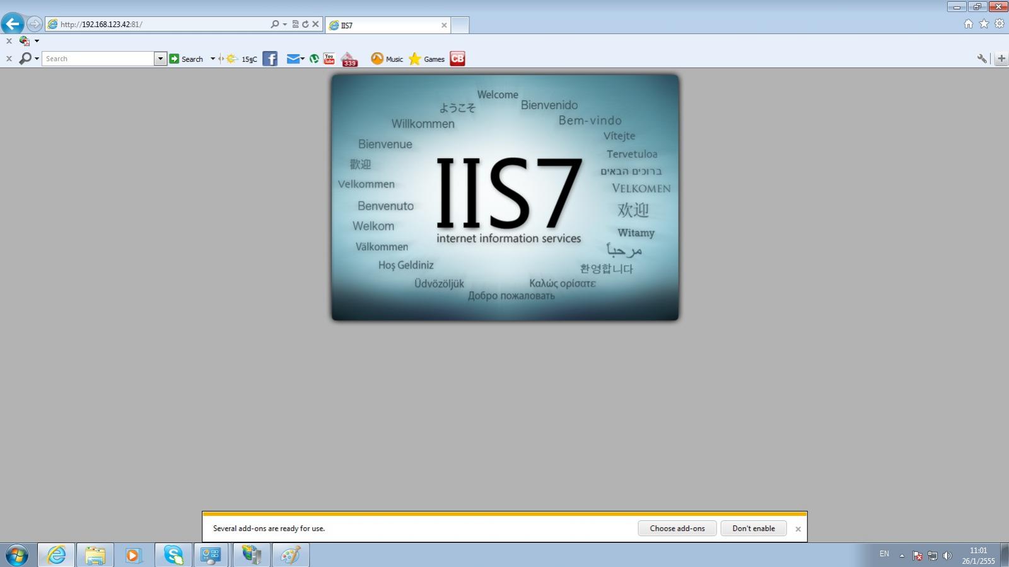Click the IIS7 welcome image
Image resolution: width=1009 pixels, height=567 pixels.
coord(505,197)
